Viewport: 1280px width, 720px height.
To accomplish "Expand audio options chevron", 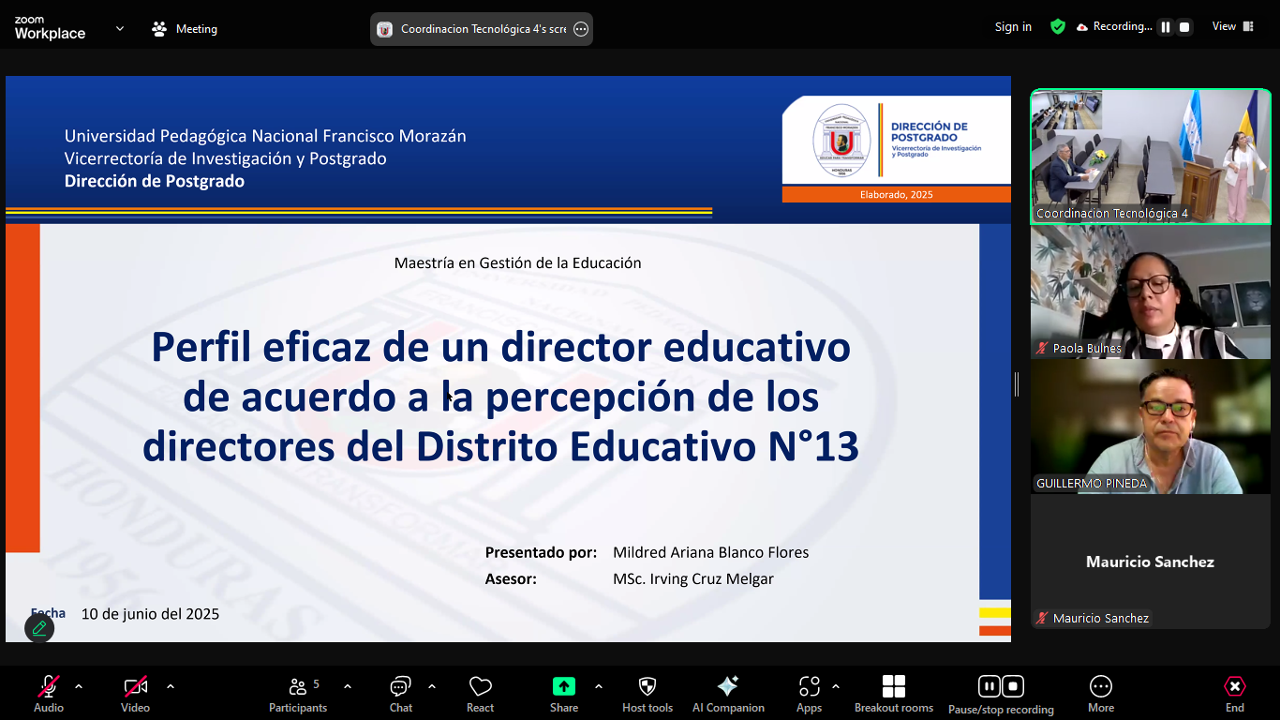I will [x=79, y=686].
